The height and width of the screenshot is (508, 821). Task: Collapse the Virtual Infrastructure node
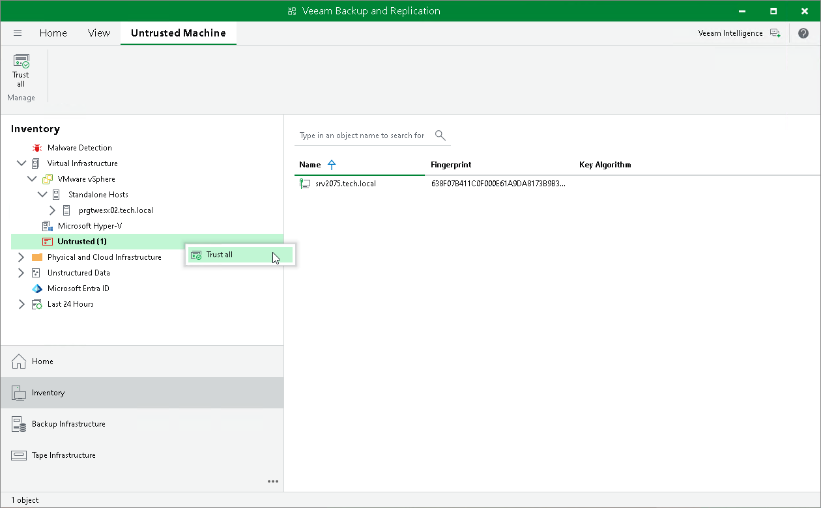tap(21, 163)
